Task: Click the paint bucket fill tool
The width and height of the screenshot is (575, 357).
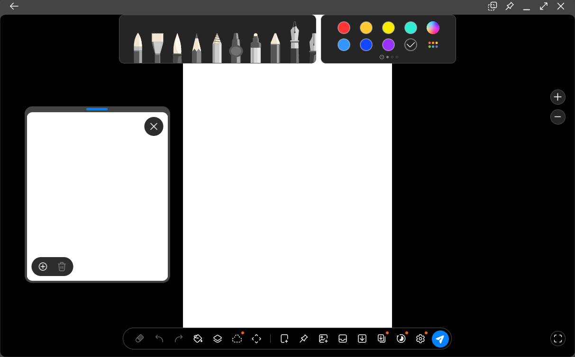Action: pyautogui.click(x=198, y=339)
